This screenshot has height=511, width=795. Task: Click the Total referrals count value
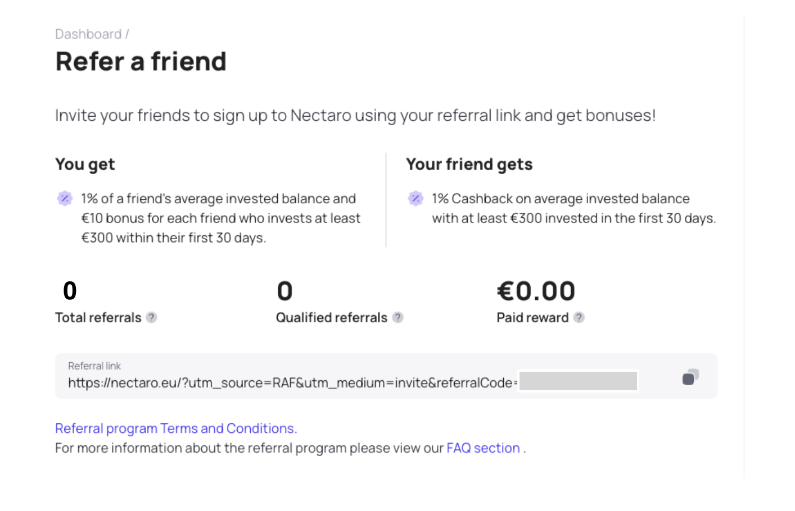(70, 291)
